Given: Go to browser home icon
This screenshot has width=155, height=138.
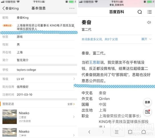Looking at the screenshot, I should coord(144,132).
